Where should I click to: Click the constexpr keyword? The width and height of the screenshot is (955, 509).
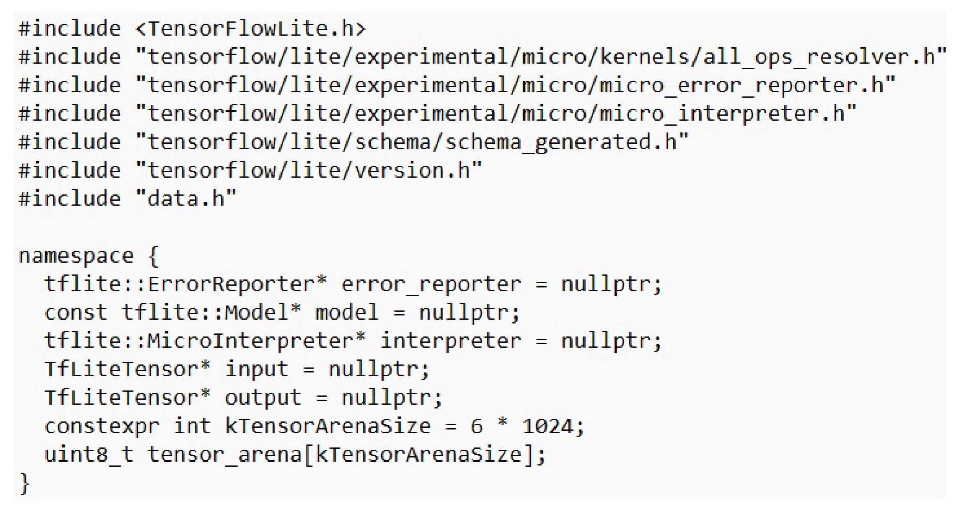[x=102, y=426]
